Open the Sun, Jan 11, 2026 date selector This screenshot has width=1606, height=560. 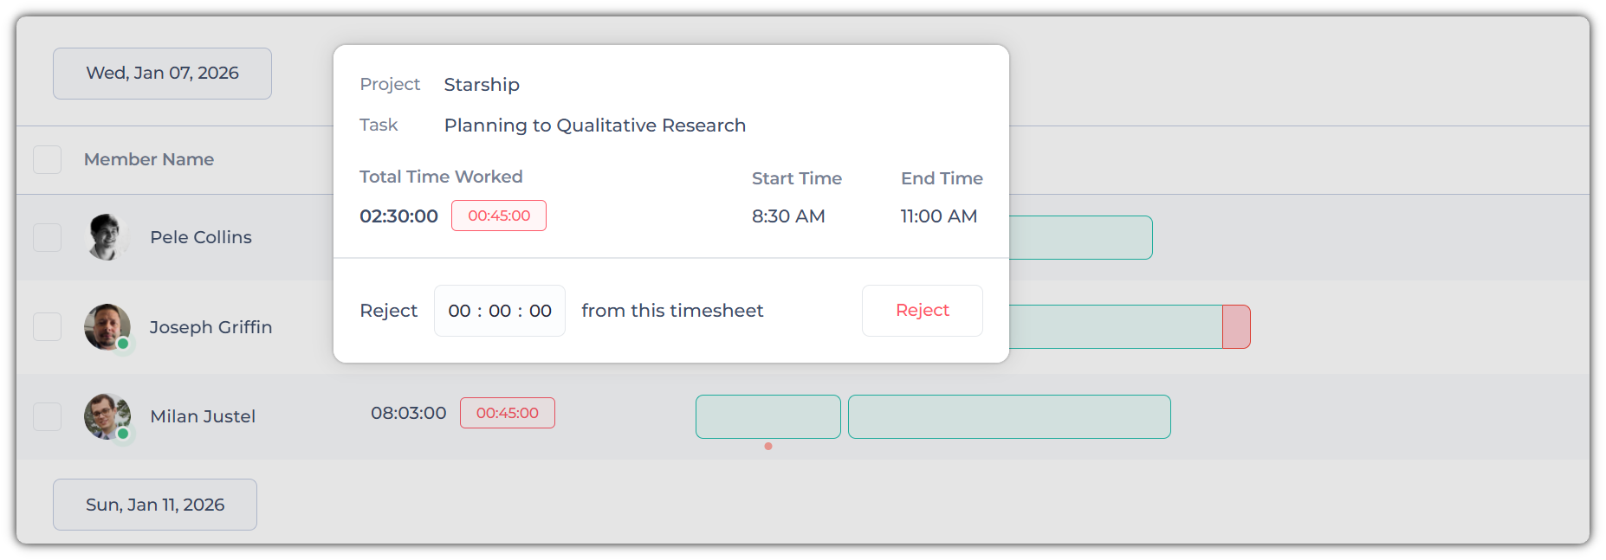coord(155,505)
